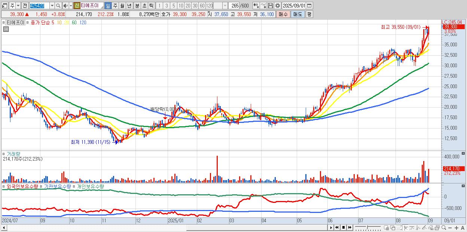467x232 pixels.
Task: Click stock code input field 425420
Action: [39, 6]
